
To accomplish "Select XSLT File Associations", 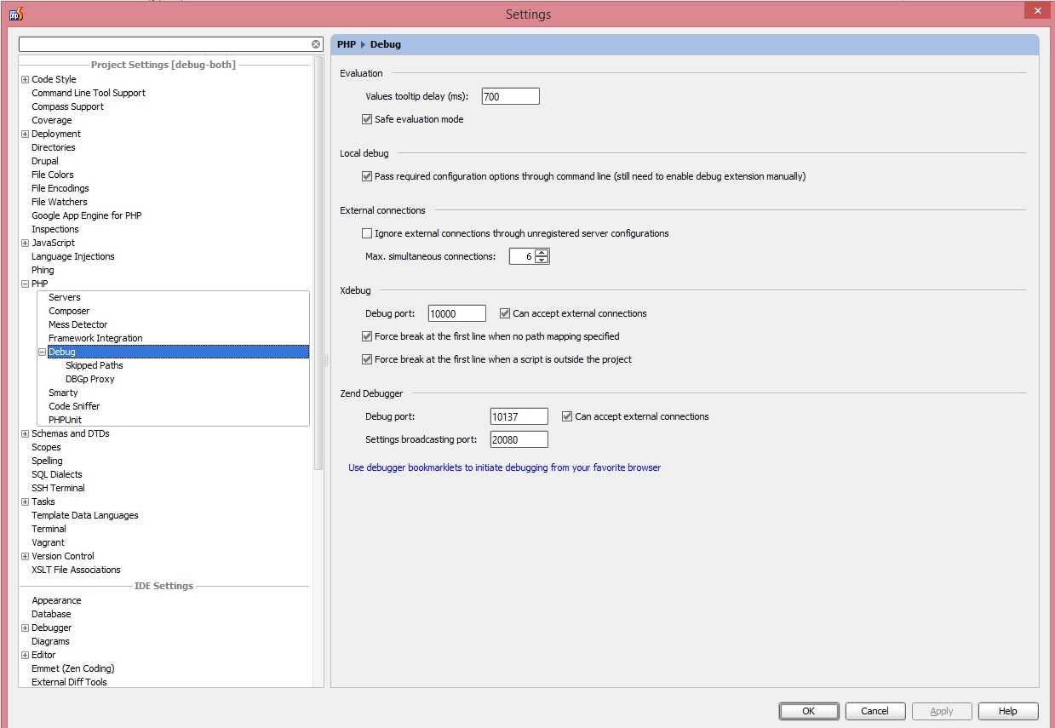I will click(77, 570).
